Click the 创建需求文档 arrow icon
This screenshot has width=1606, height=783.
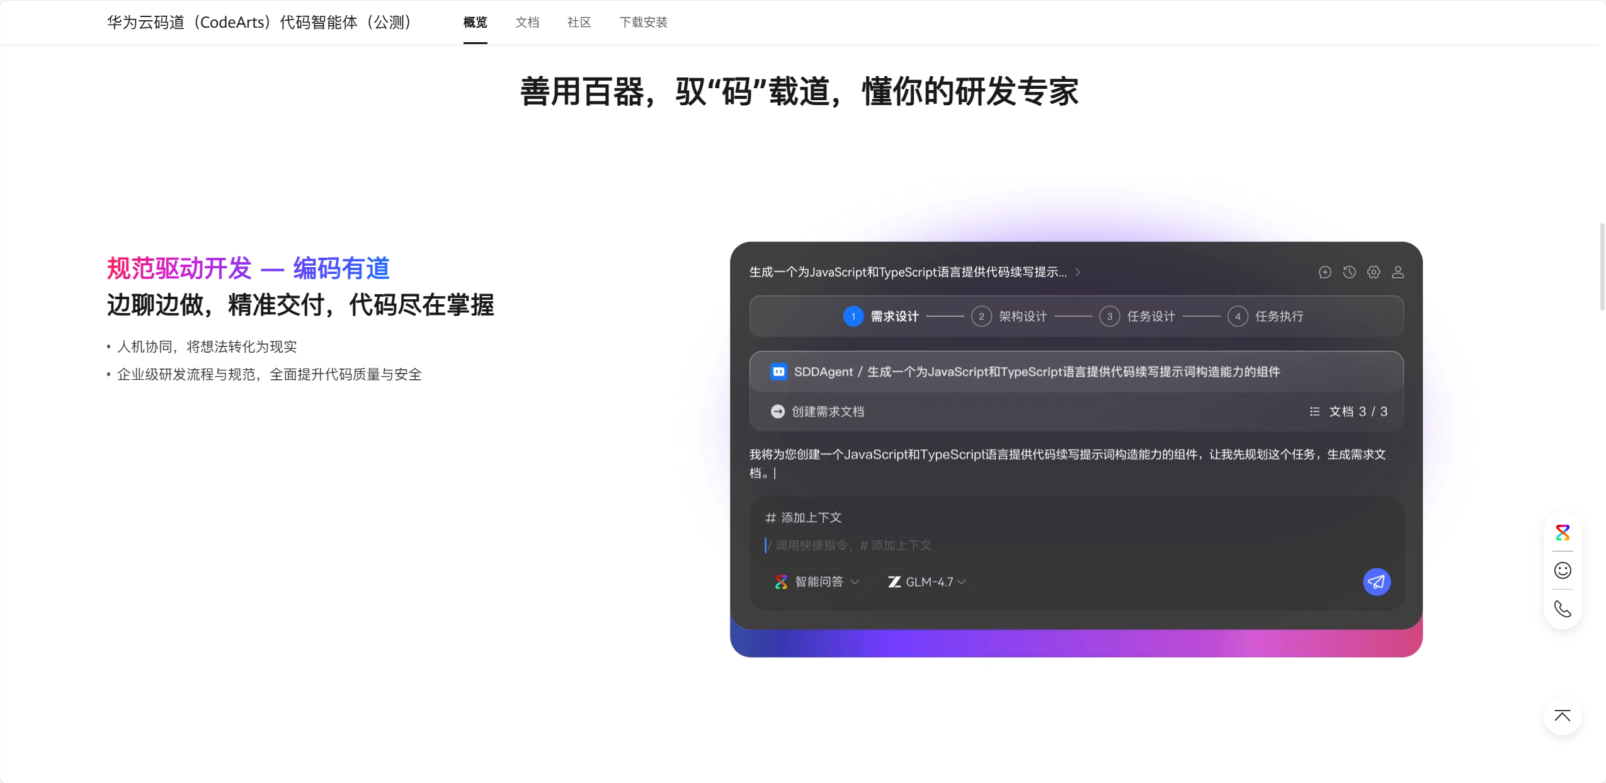778,411
